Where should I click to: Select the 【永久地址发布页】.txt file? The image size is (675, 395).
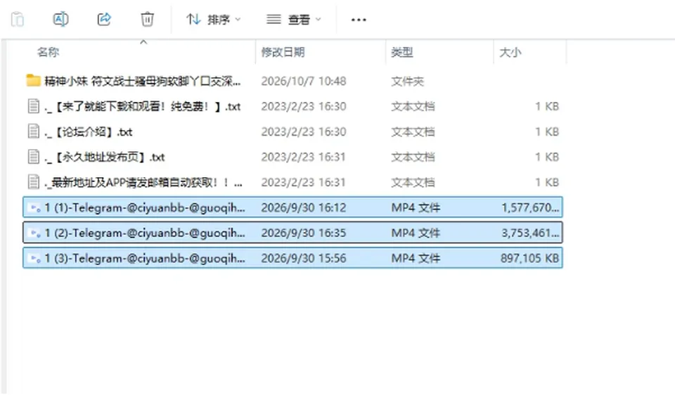292,157
